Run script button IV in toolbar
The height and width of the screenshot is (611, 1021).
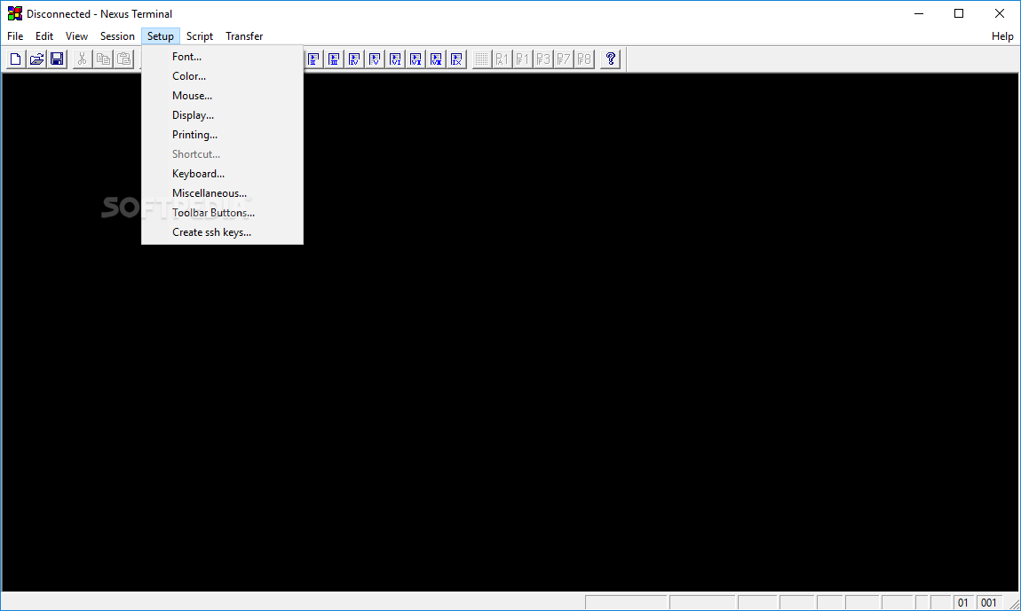(x=354, y=59)
